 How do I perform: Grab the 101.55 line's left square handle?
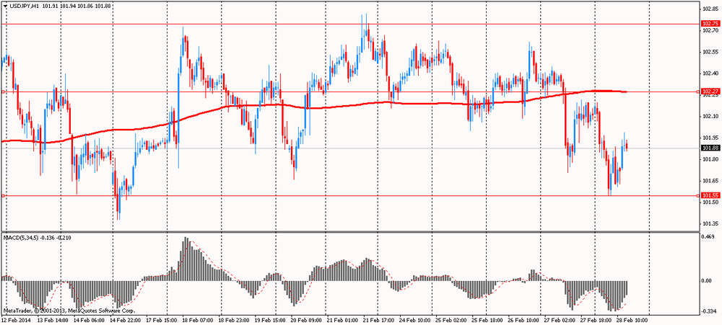(x=2, y=195)
